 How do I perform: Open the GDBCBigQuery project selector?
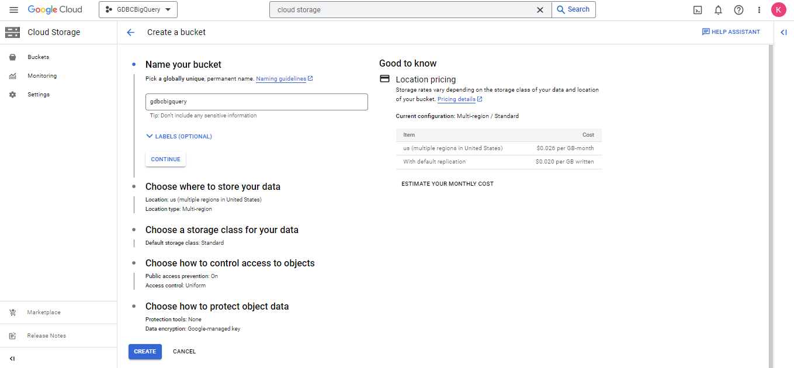(138, 10)
